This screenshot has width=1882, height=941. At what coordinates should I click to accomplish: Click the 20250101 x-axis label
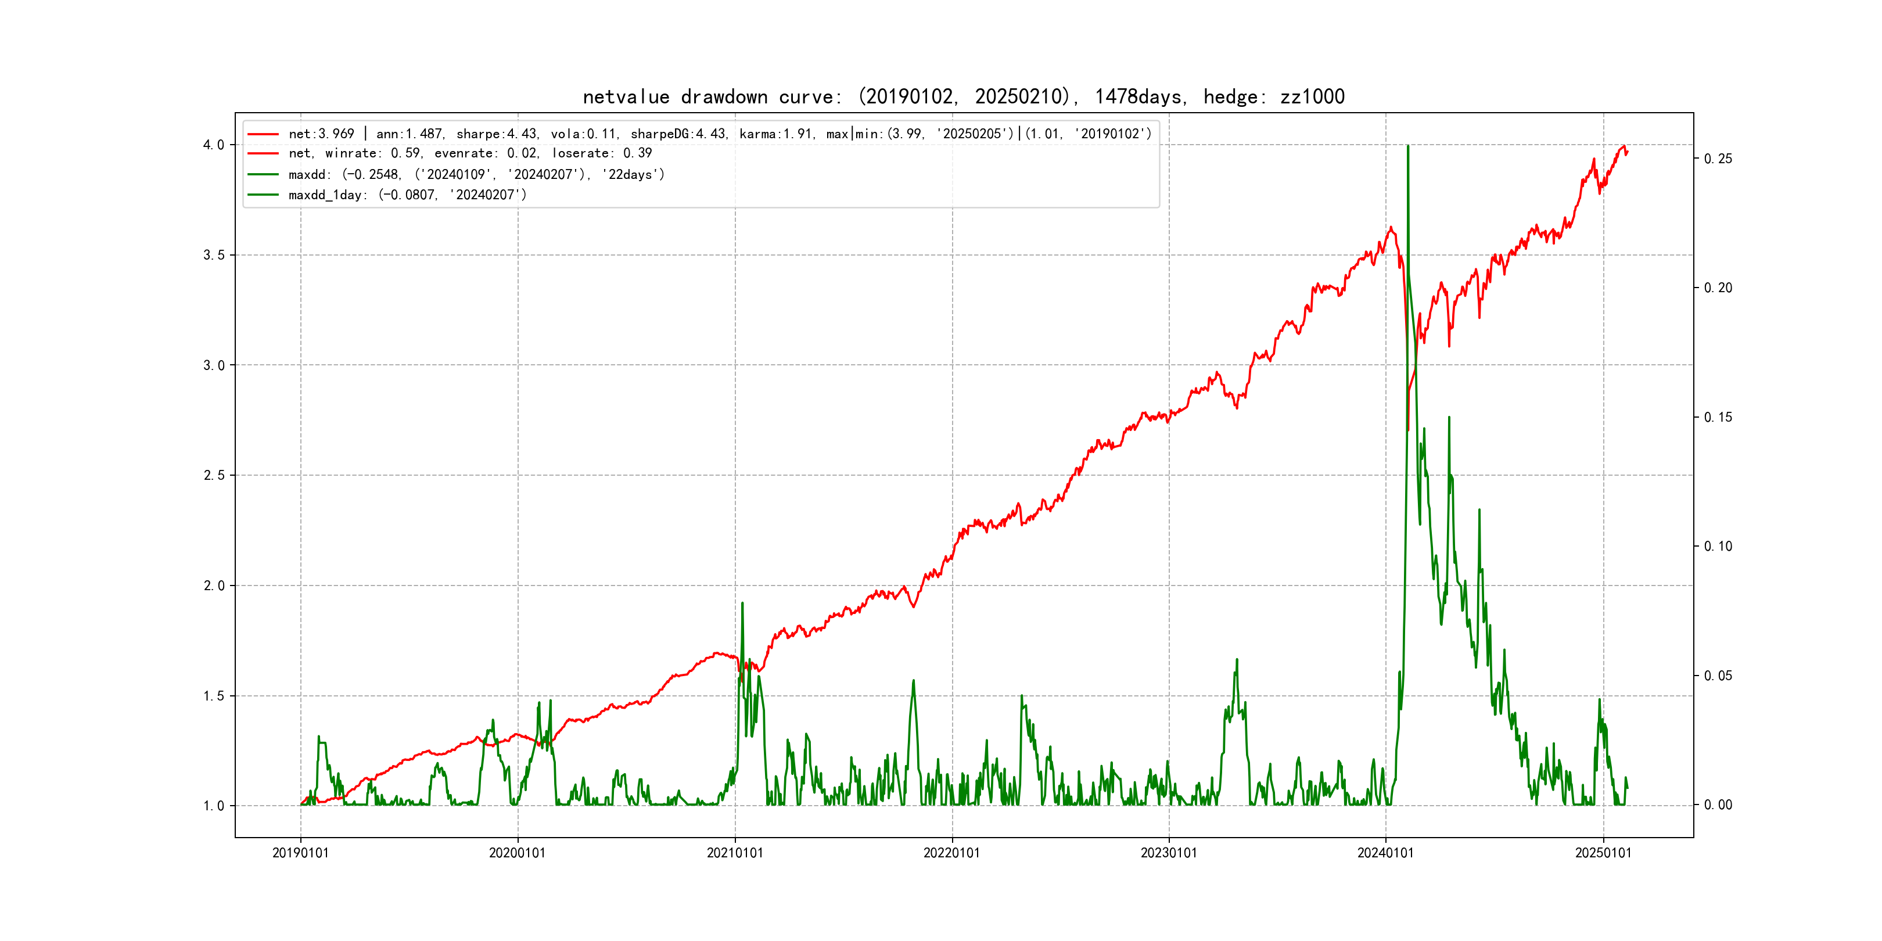[1603, 853]
